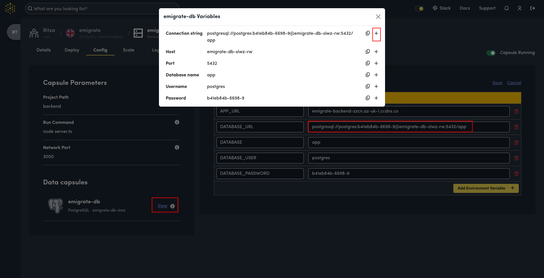Log out using the sign-out icon
Screen dimensions: 544x278
(533, 8)
